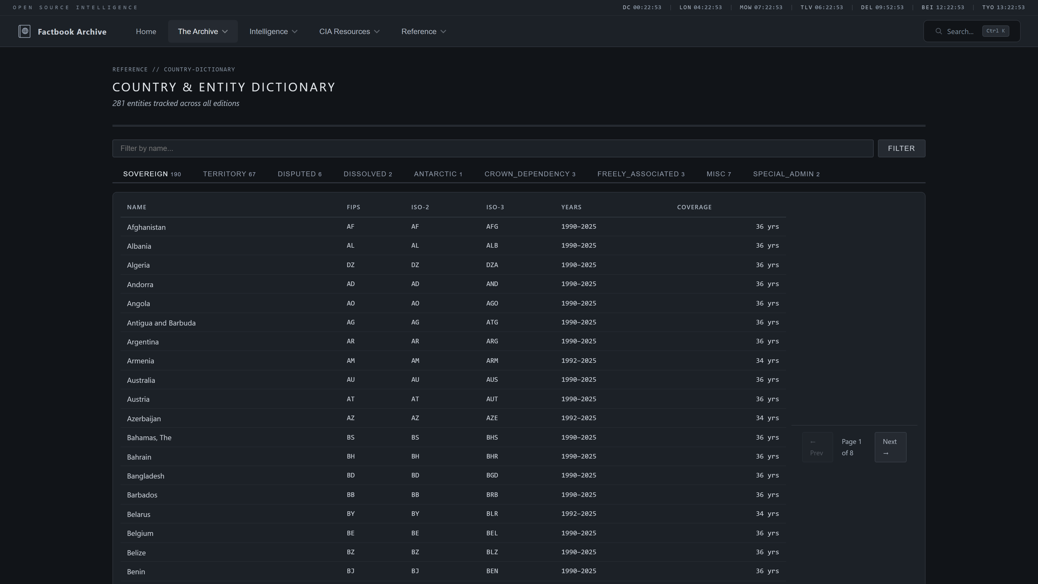Viewport: 1038px width, 584px height.
Task: Click into Filter by name field
Action: click(x=493, y=148)
